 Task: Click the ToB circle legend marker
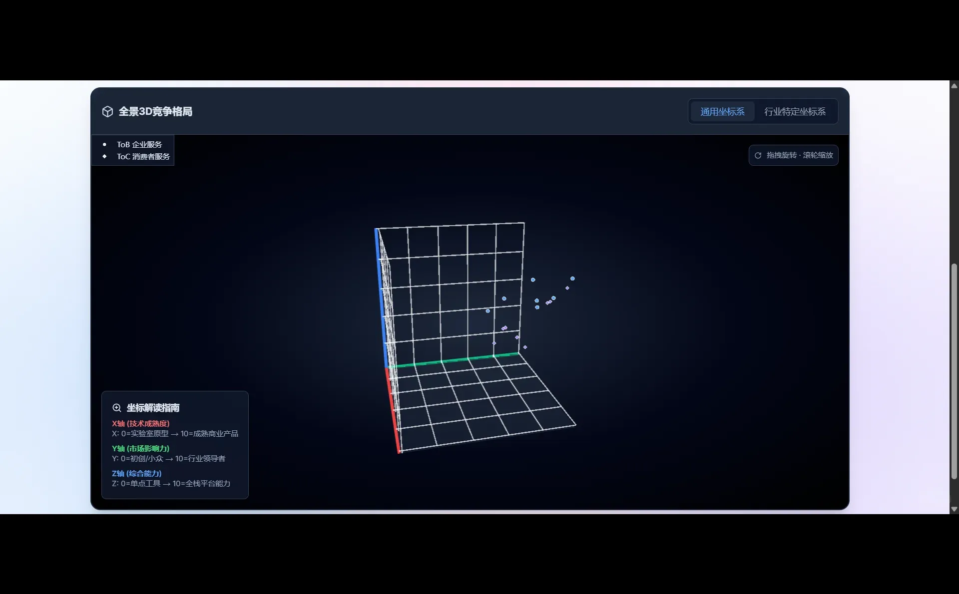[x=104, y=144]
